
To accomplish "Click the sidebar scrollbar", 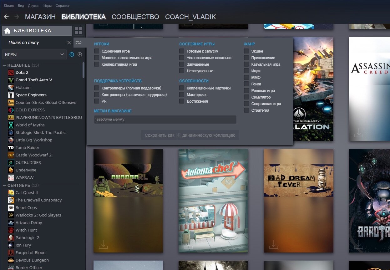I will pos(84,70).
